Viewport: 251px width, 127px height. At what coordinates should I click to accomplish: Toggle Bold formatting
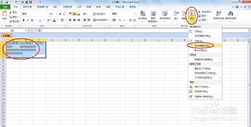click(x=24, y=20)
